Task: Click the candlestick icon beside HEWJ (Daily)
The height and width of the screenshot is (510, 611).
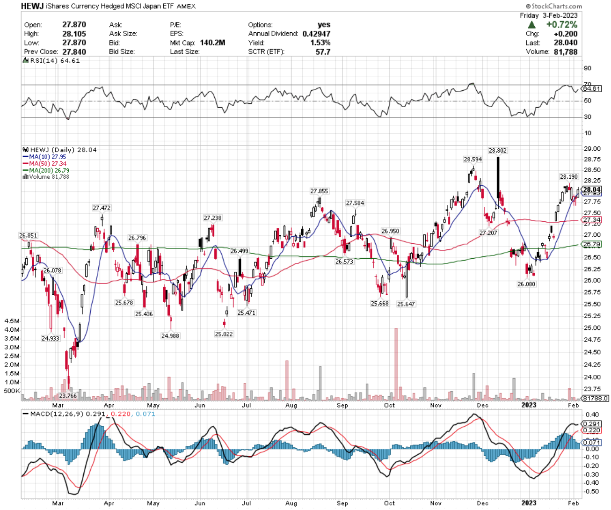Action: [x=25, y=150]
